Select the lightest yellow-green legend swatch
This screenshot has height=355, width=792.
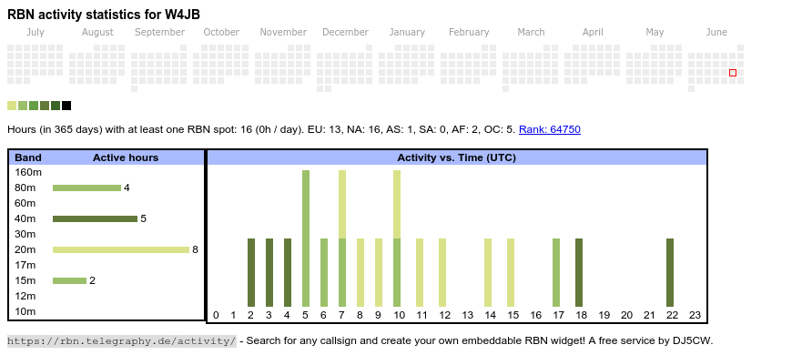pos(12,106)
